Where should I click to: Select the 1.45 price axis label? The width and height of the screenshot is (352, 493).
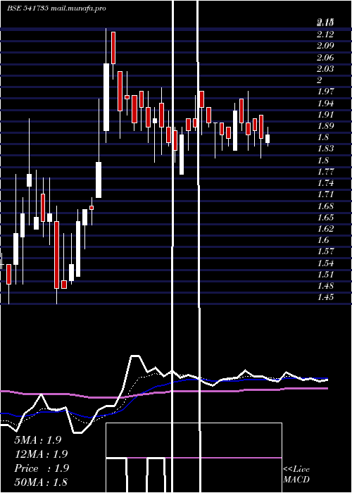(x=325, y=297)
